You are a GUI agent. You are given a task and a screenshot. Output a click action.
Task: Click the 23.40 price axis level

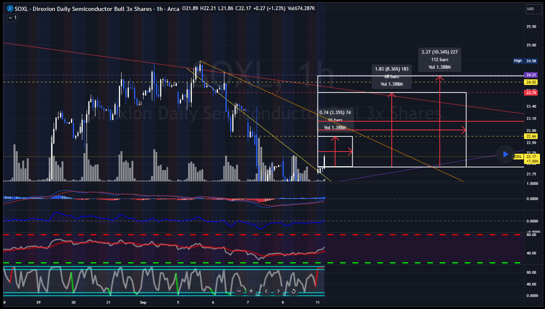click(531, 106)
